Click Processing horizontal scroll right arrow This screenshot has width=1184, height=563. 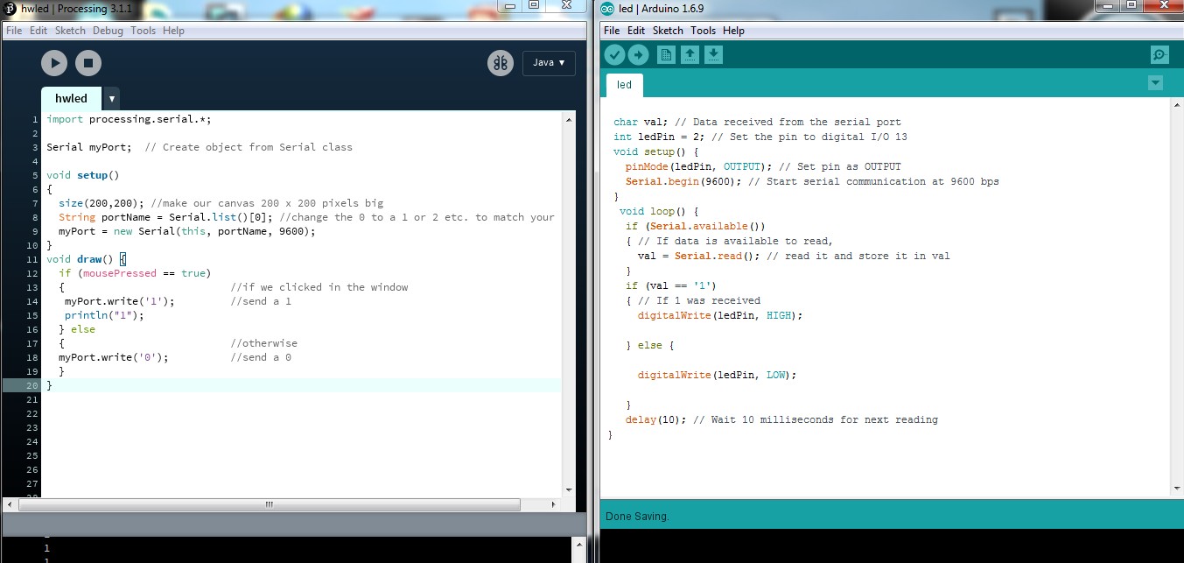(555, 504)
